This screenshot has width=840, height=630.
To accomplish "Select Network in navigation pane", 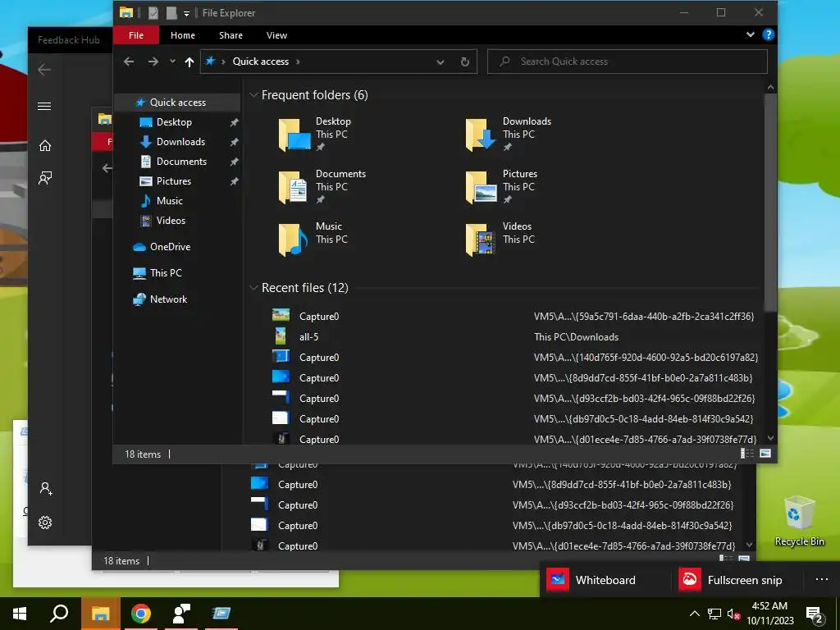I will pos(168,299).
